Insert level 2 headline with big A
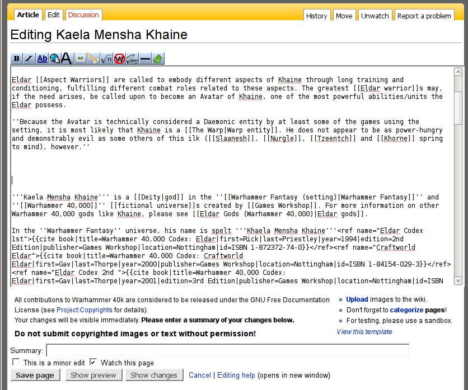This screenshot has width=468, height=390. tap(67, 59)
